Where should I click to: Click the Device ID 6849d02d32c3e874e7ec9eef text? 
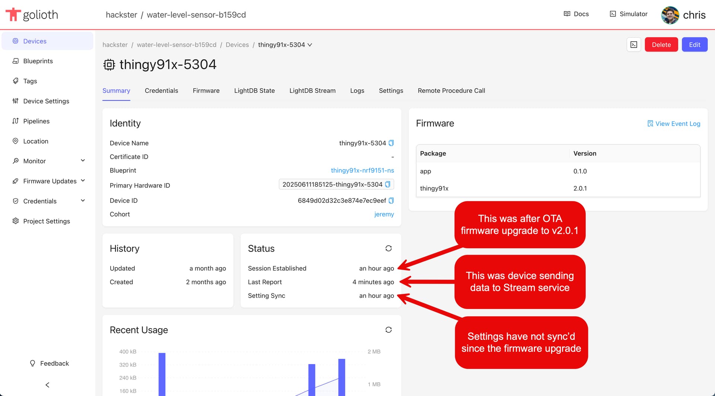[342, 201]
